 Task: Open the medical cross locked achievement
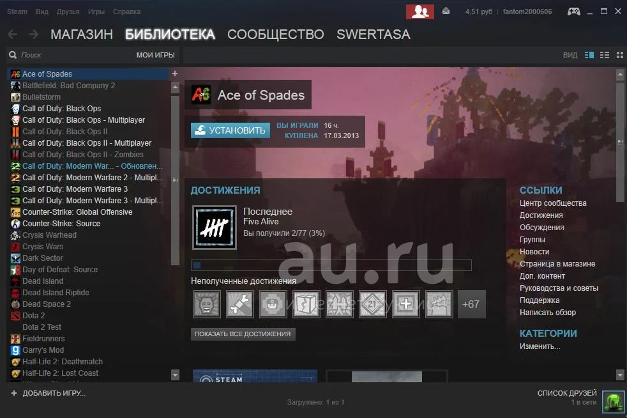[x=406, y=304]
